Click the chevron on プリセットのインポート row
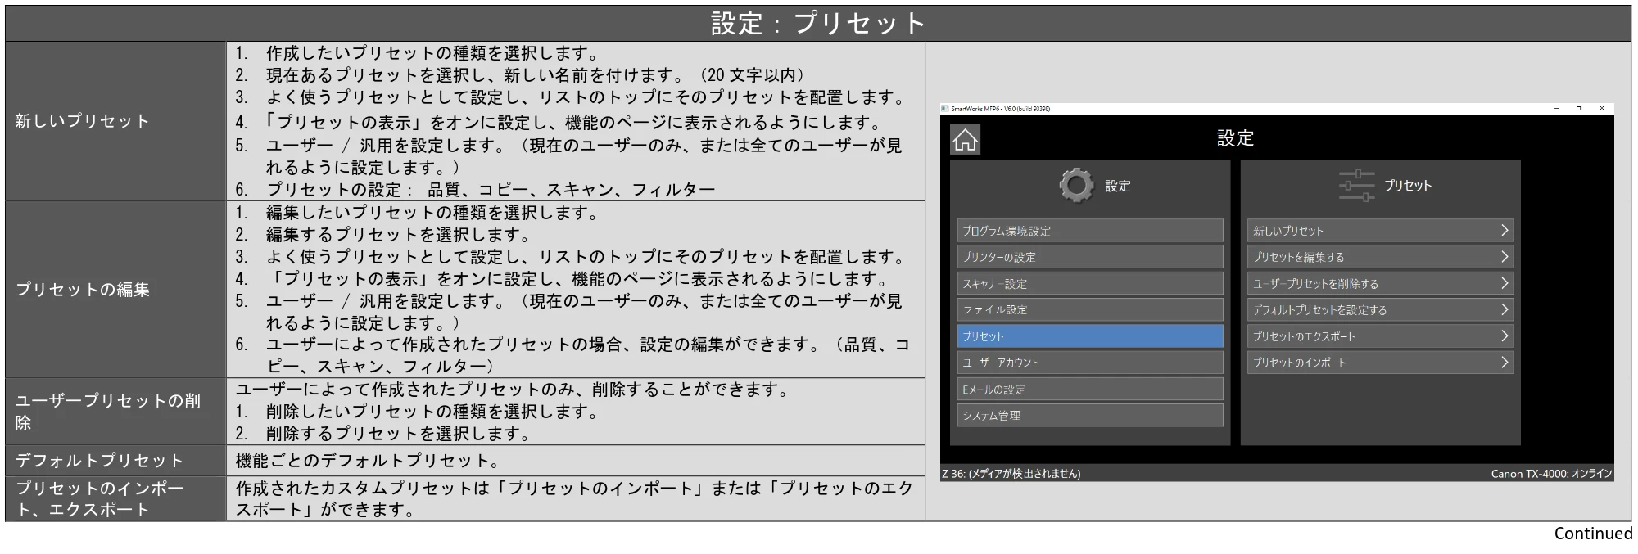The image size is (1638, 554). click(1504, 363)
